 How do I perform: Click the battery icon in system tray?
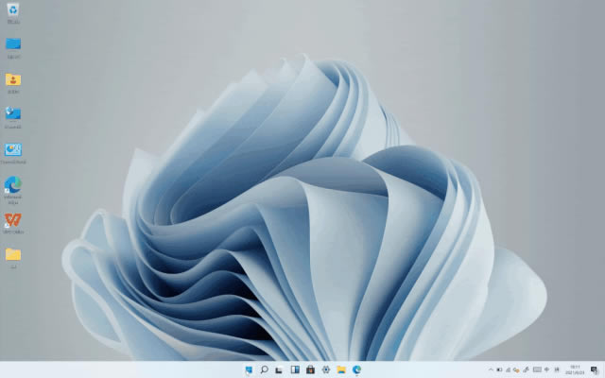click(499, 369)
